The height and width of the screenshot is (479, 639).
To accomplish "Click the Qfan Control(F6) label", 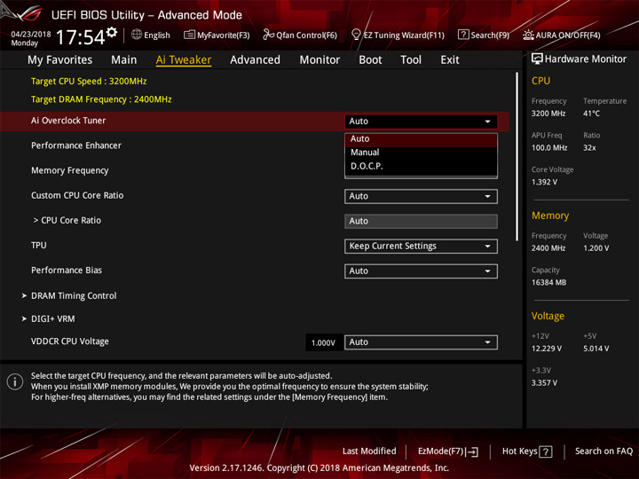I will [306, 35].
